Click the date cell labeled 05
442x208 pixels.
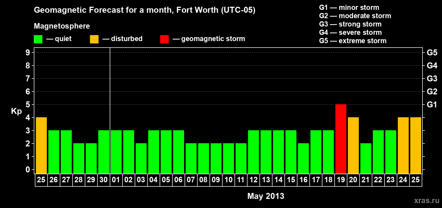pos(166,180)
